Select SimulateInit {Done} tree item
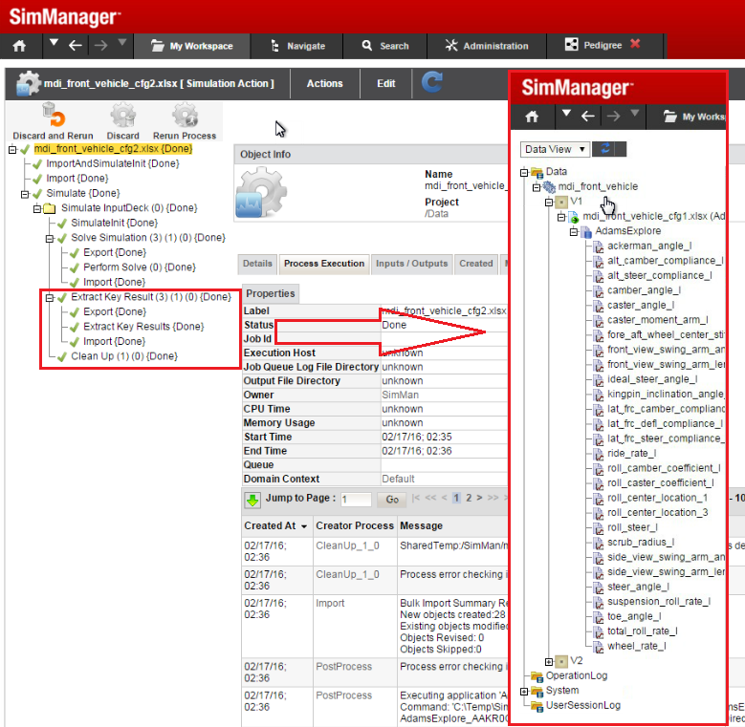This screenshot has height=727, width=745. coord(114,223)
